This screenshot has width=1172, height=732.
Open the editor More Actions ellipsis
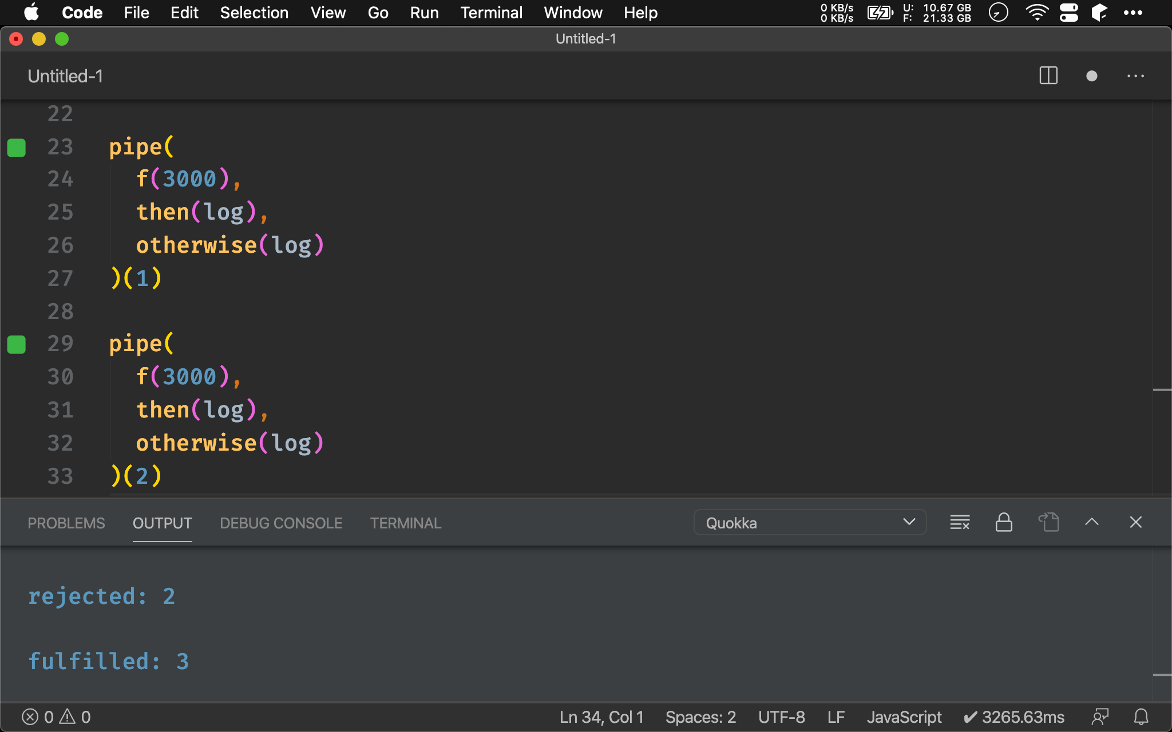coord(1135,75)
